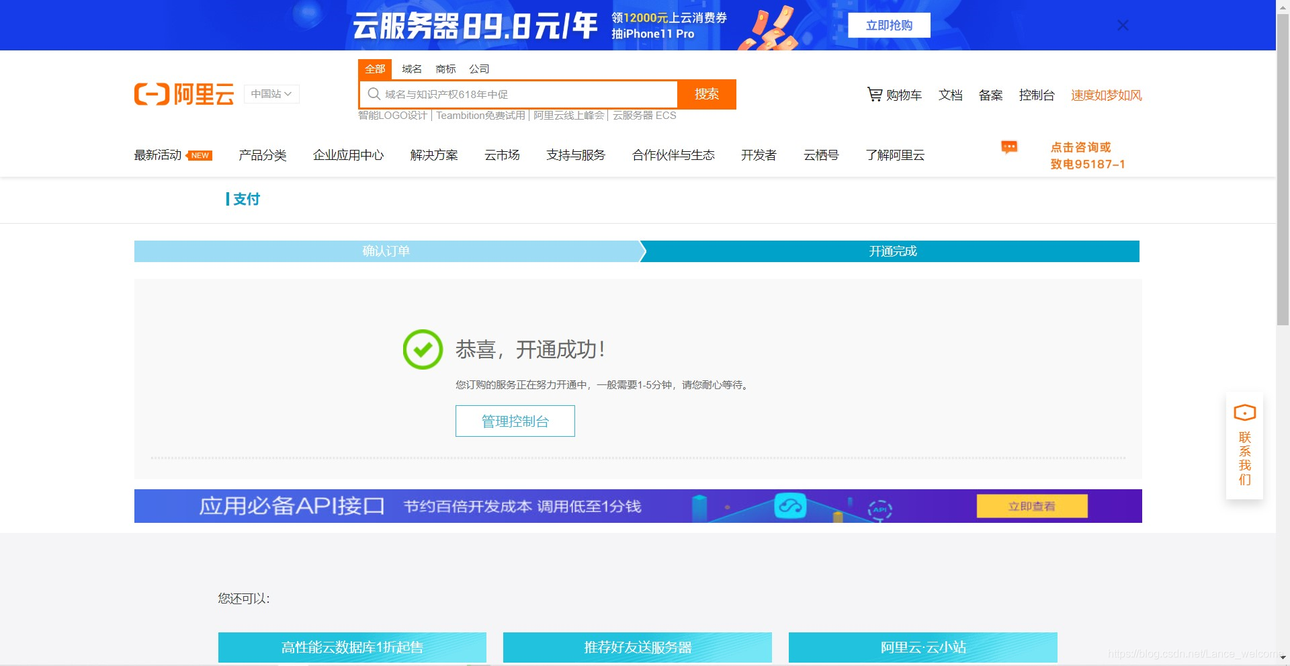Close the top promotional banner
This screenshot has height=666, width=1290.
click(1123, 26)
